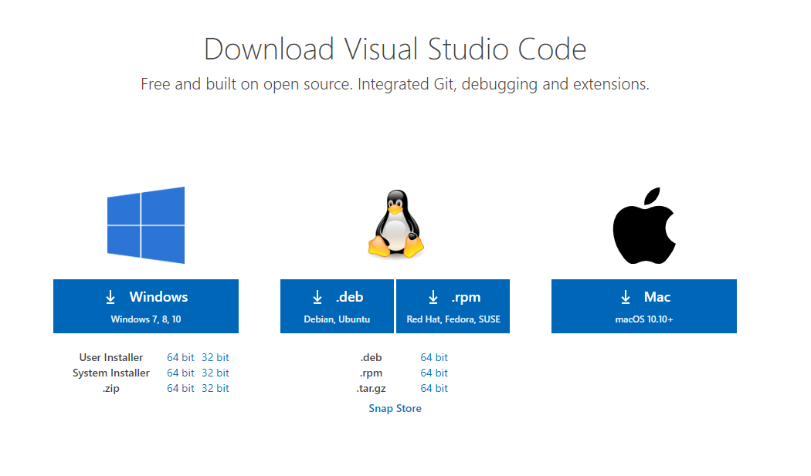Download the .rpm package for Red Hat
The height and width of the screenshot is (476, 811).
[453, 306]
